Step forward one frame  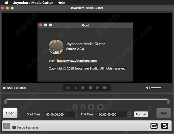coord(98,88)
